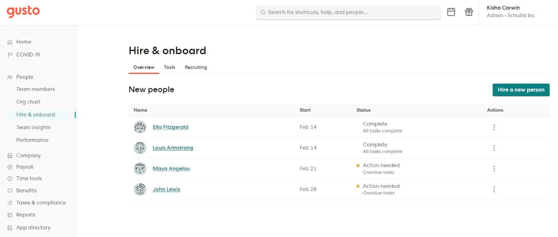The image size is (558, 237).
Task: Open actions menu for Louis Armstrong
Action: (x=494, y=148)
